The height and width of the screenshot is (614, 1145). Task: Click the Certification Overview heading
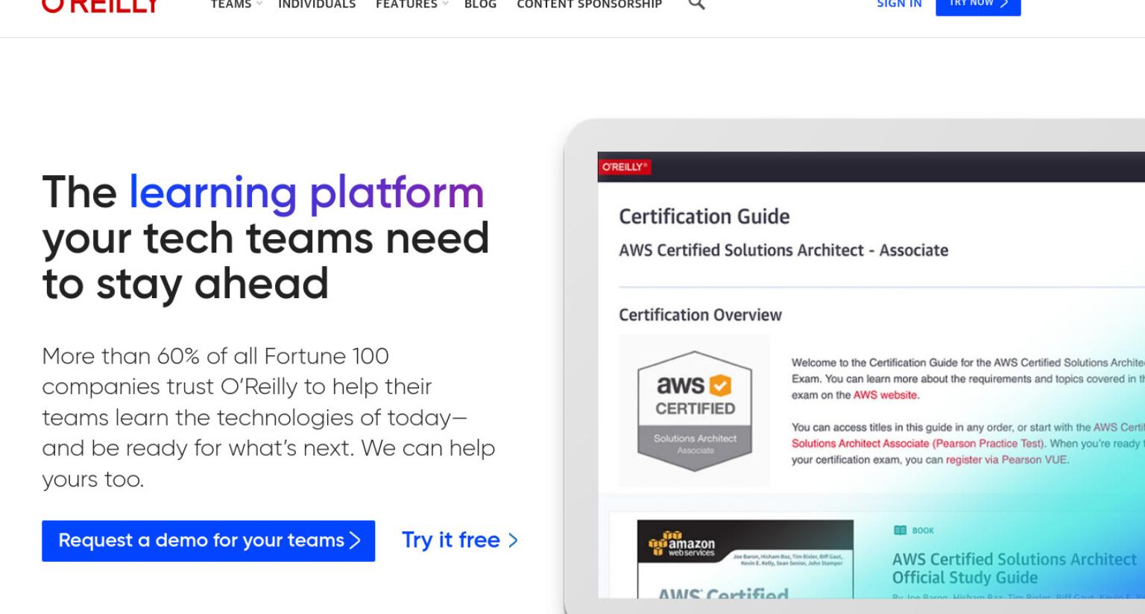tap(700, 315)
